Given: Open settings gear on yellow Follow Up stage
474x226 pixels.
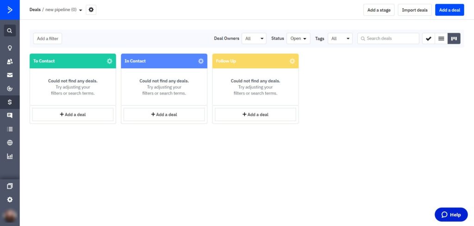Looking at the screenshot, I should point(292,61).
